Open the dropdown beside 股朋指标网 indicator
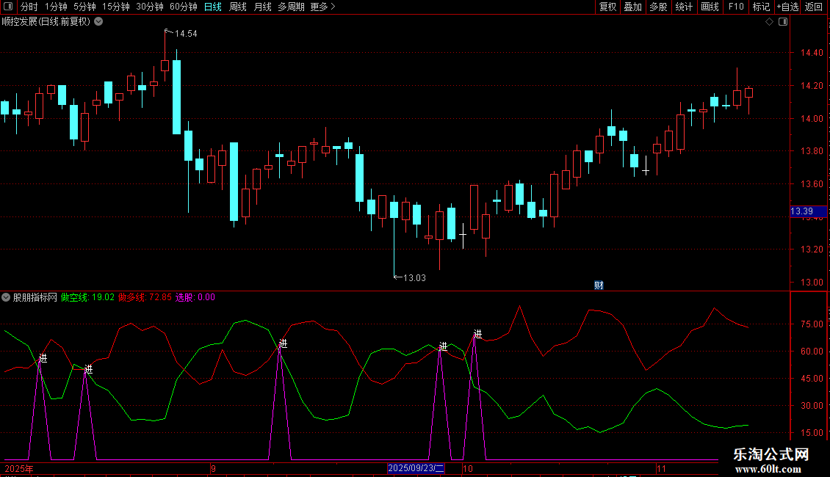The height and width of the screenshot is (477, 830). click(x=6, y=297)
